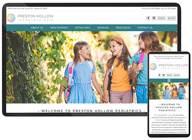Open PORTAL button on phone site
The width and height of the screenshot is (192, 140).
pyautogui.click(x=169, y=75)
